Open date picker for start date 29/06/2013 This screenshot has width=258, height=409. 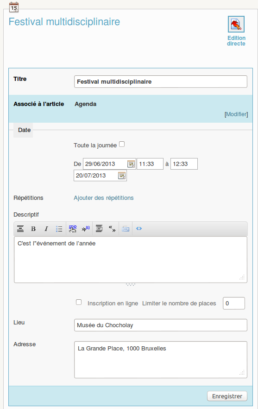coord(131,164)
